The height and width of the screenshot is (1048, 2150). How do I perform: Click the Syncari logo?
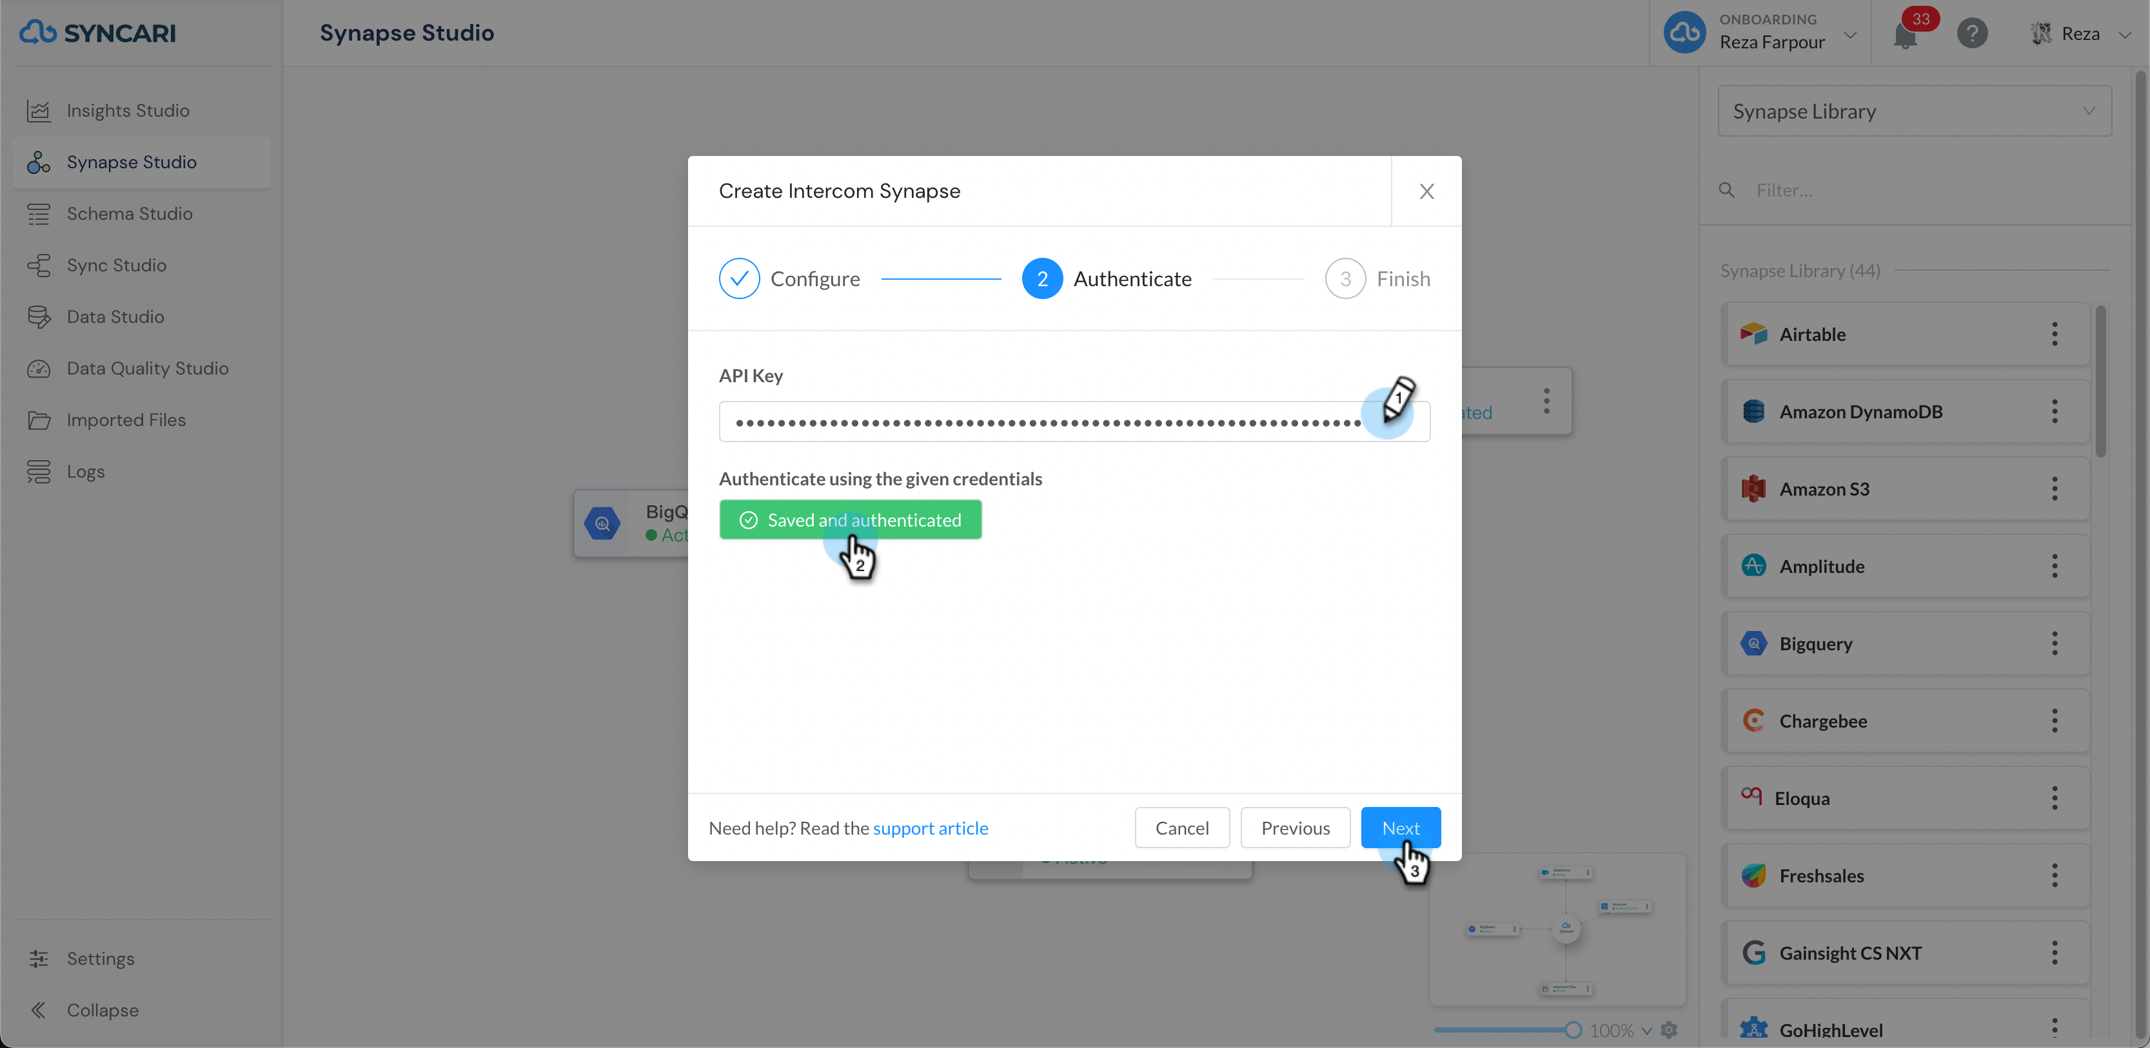click(97, 32)
